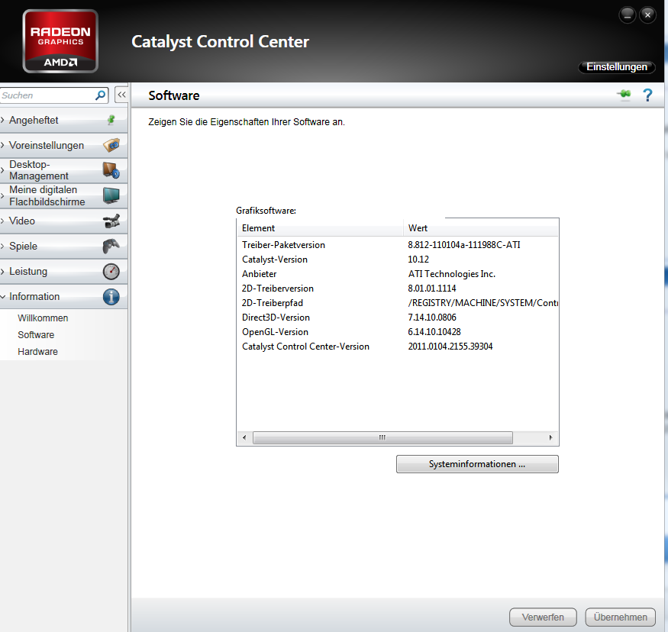Expand the Leistung section
Image resolution: width=668 pixels, height=632 pixels.
pyautogui.click(x=63, y=271)
